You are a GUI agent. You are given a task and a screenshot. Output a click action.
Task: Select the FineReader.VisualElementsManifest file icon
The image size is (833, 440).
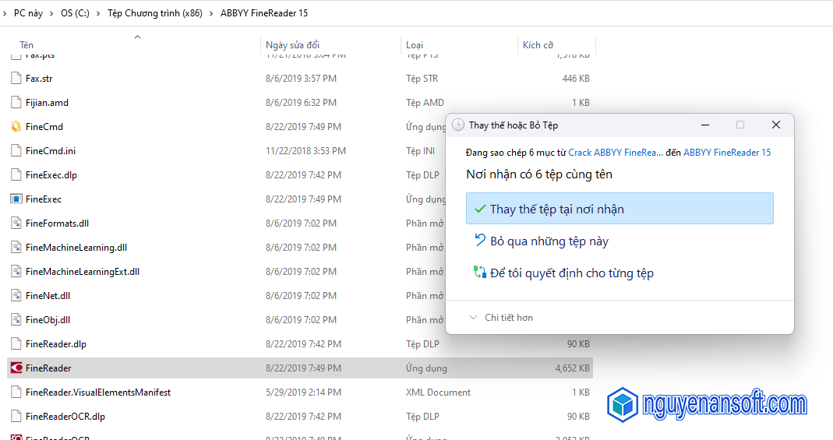click(16, 392)
